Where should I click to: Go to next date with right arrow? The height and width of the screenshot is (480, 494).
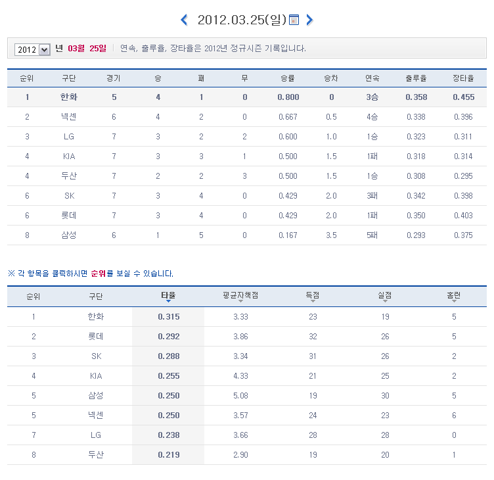click(309, 20)
